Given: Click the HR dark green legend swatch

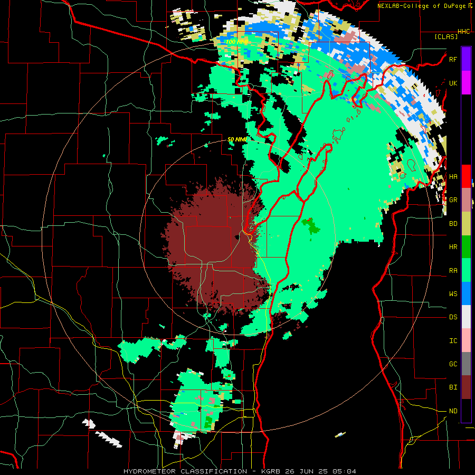Looking at the screenshot, I should tap(466, 246).
